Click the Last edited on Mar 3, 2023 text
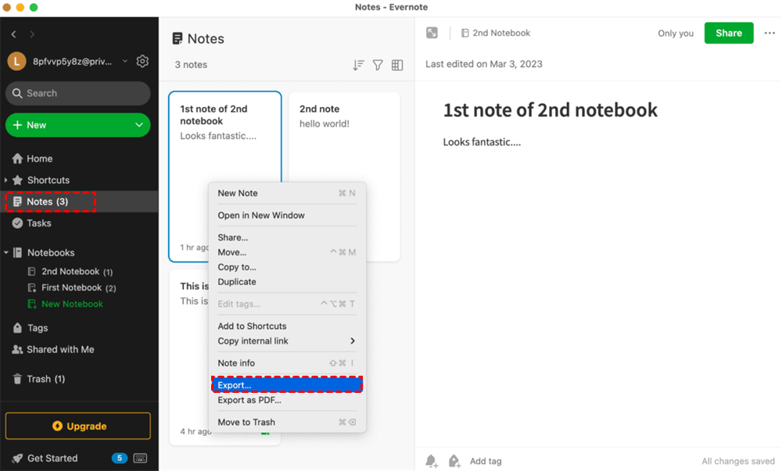This screenshot has height=471, width=782. tap(484, 64)
